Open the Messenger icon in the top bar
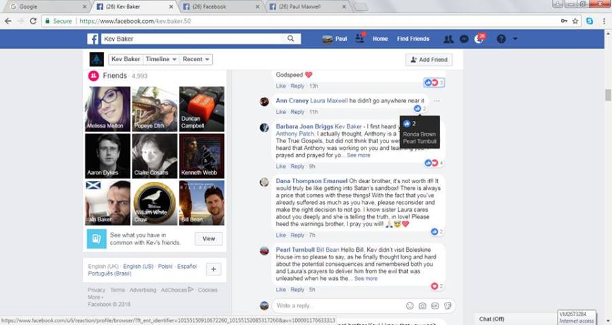 (464, 39)
